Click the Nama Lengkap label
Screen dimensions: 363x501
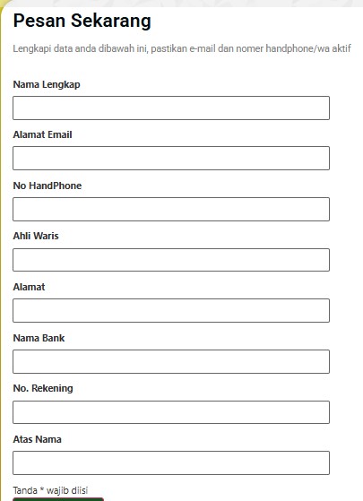coord(47,84)
